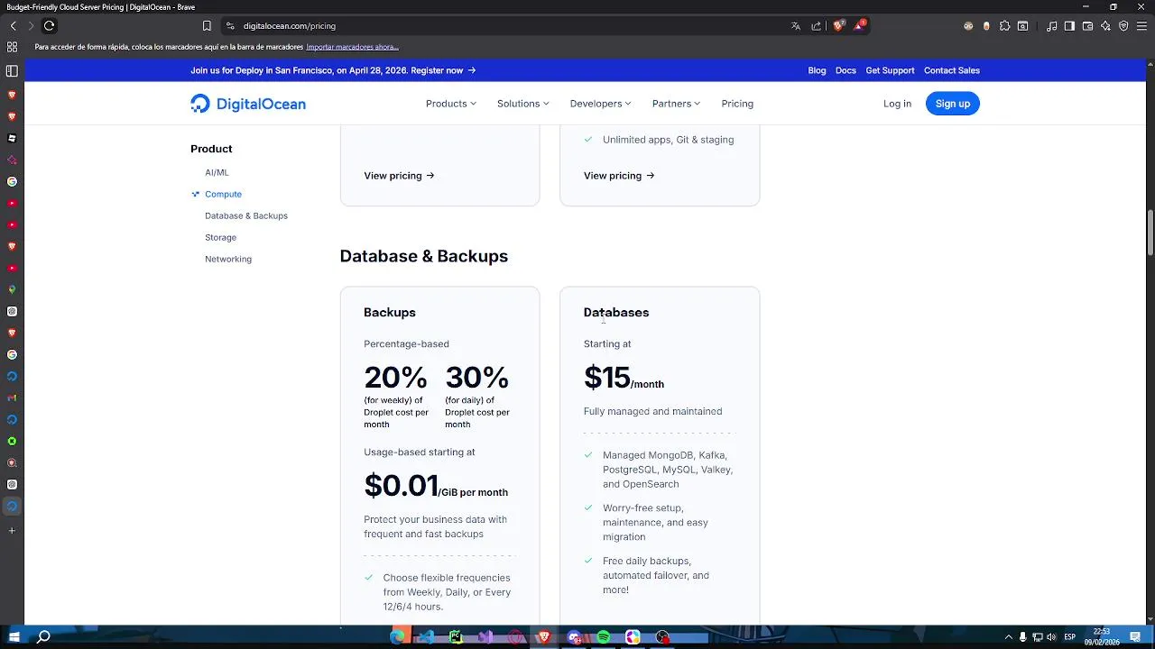1155x649 pixels.
Task: Click the $0.01/GiB per month price
Action: tap(436, 486)
